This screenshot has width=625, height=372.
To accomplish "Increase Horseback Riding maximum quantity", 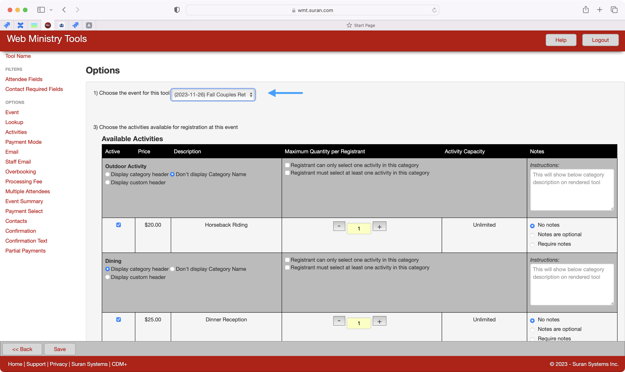I will coord(379,227).
